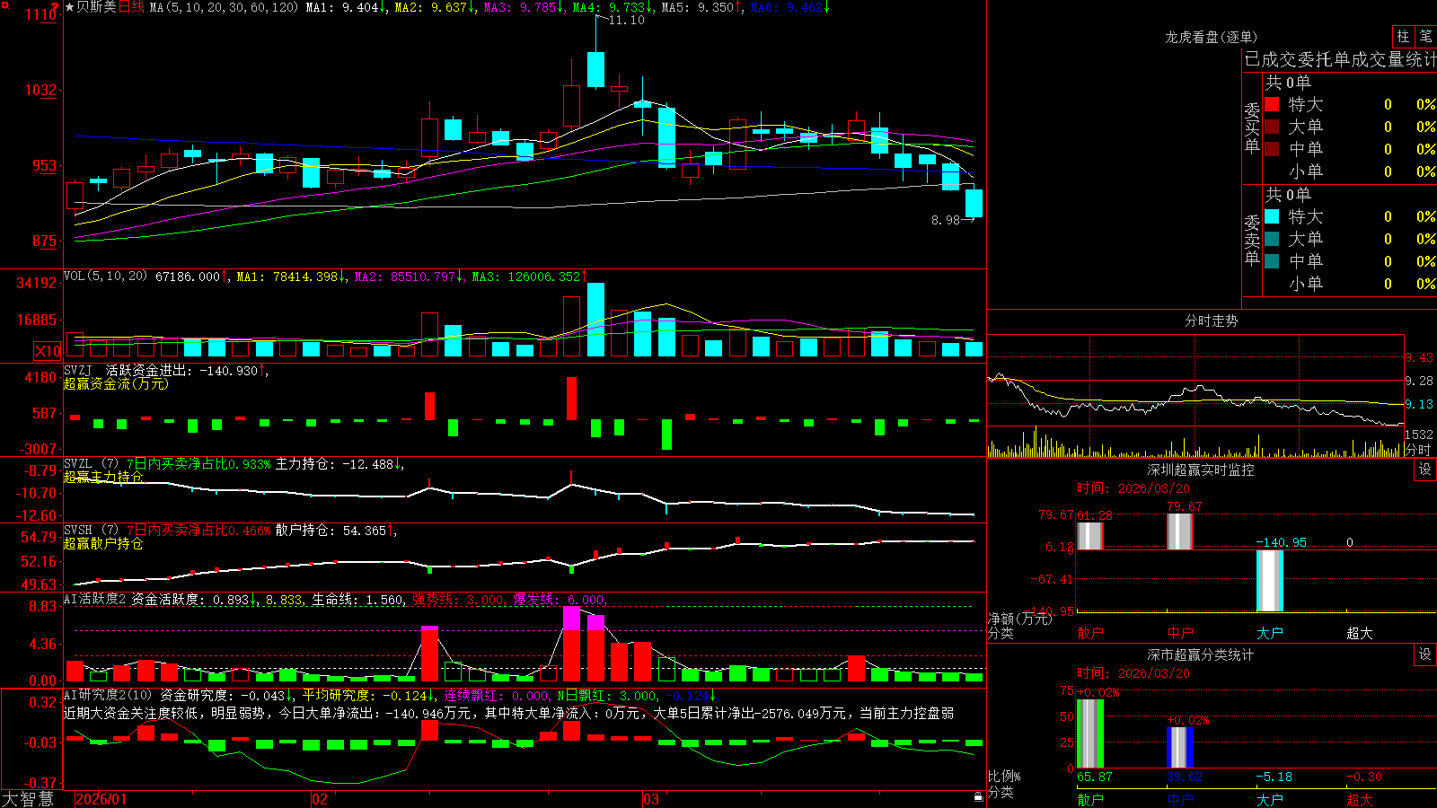The height and width of the screenshot is (808, 1437).
Task: Click the 分时走势 panel title
Action: [x=1212, y=321]
